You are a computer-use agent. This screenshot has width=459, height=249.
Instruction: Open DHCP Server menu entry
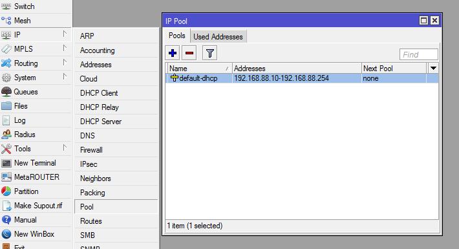coord(116,122)
